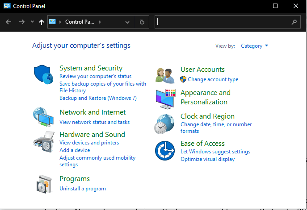307x210 pixels.
Task: Click Optimize visual display link
Action: click(x=207, y=160)
